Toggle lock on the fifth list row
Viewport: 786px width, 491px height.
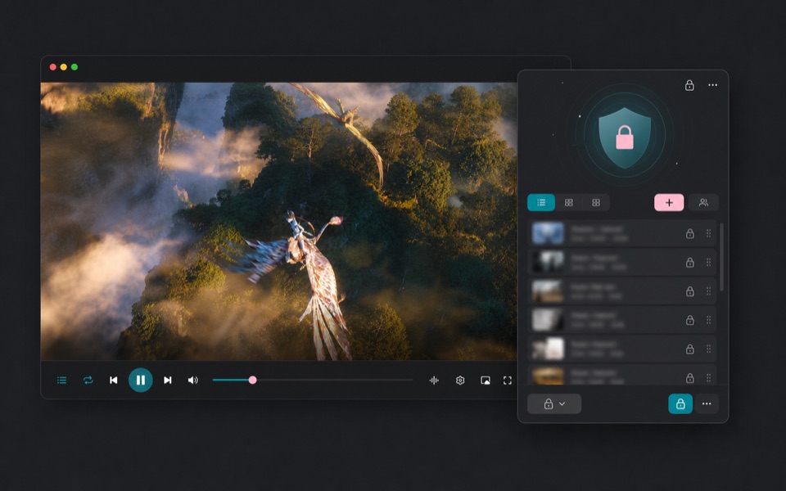click(689, 349)
